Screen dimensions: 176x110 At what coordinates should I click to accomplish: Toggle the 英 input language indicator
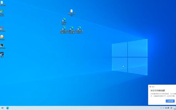point(168,108)
